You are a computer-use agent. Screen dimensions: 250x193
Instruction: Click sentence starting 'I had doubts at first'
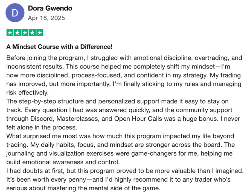pos(125,171)
